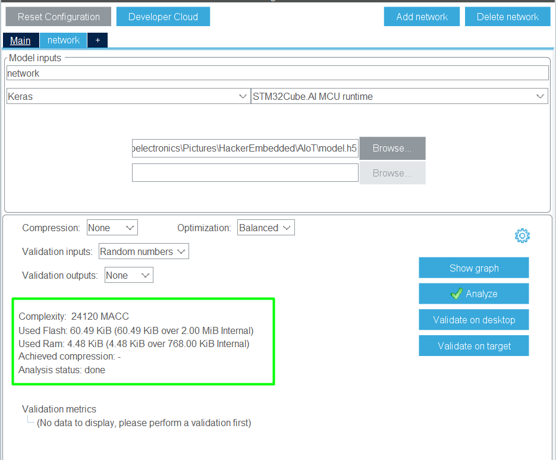Run Validate on desktop
This screenshot has width=556, height=460.
point(473,320)
